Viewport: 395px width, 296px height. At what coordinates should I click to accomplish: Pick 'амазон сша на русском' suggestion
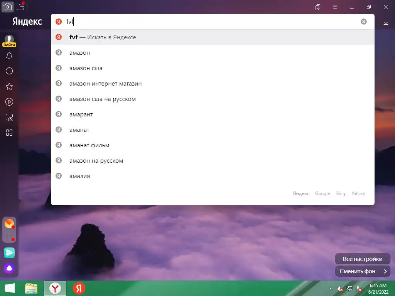click(213, 99)
